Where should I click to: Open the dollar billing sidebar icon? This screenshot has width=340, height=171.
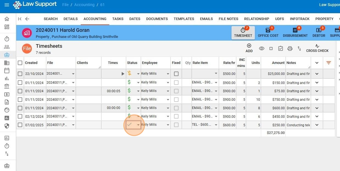(7, 94)
